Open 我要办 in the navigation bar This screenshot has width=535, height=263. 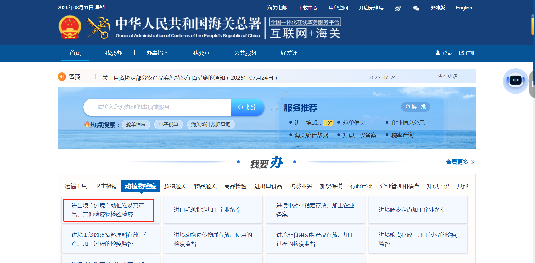click(113, 53)
